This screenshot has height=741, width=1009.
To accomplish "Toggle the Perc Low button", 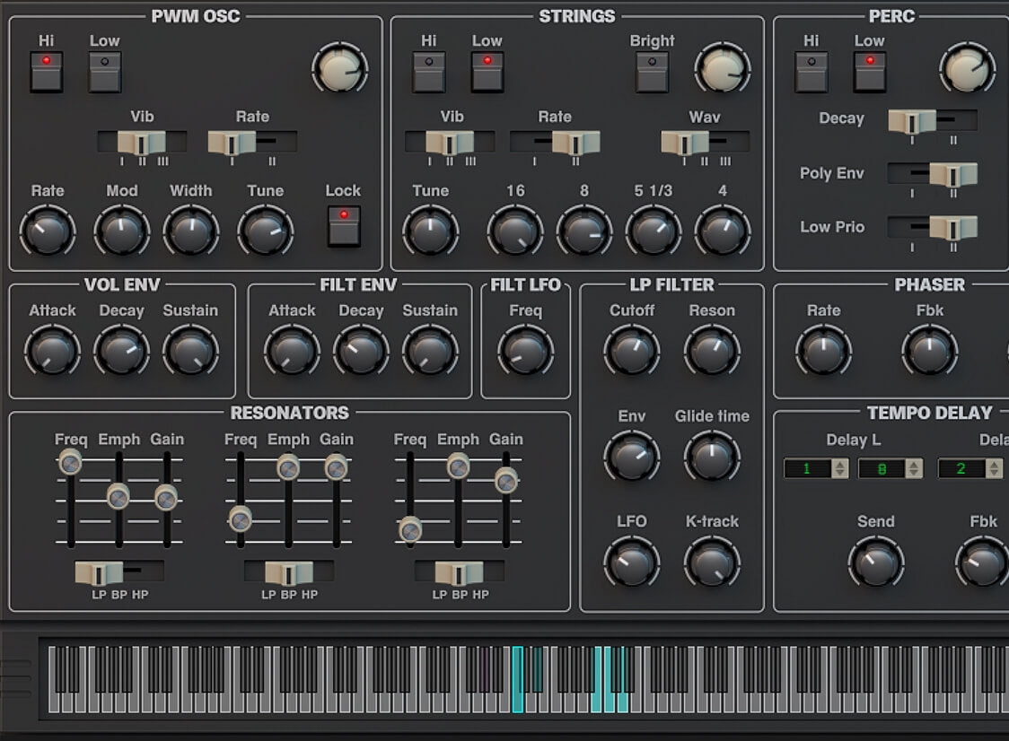I will (x=869, y=72).
